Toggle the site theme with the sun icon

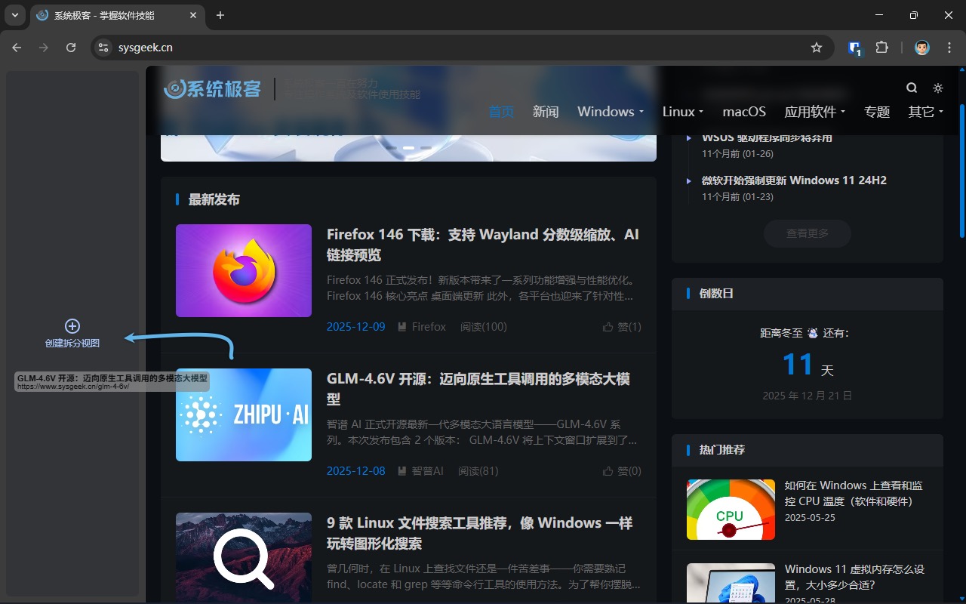click(937, 88)
